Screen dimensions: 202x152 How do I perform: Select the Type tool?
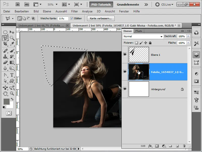click(12, 75)
